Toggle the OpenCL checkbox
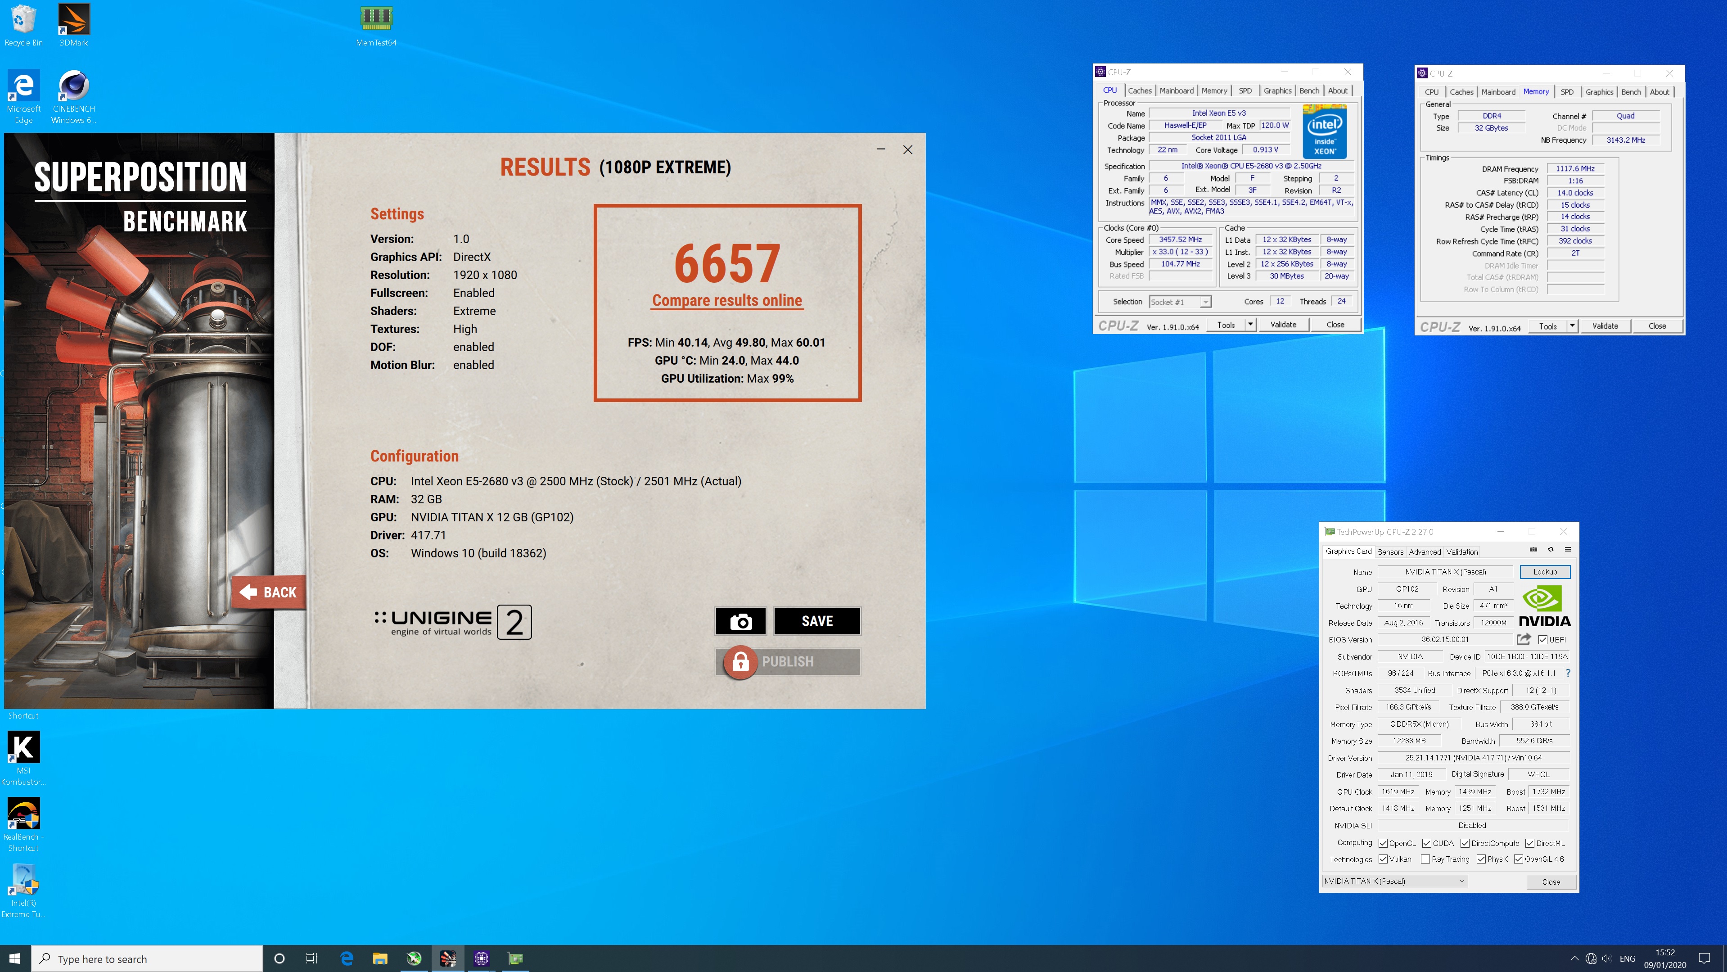Viewport: 1727px width, 972px height. pos(1383,843)
